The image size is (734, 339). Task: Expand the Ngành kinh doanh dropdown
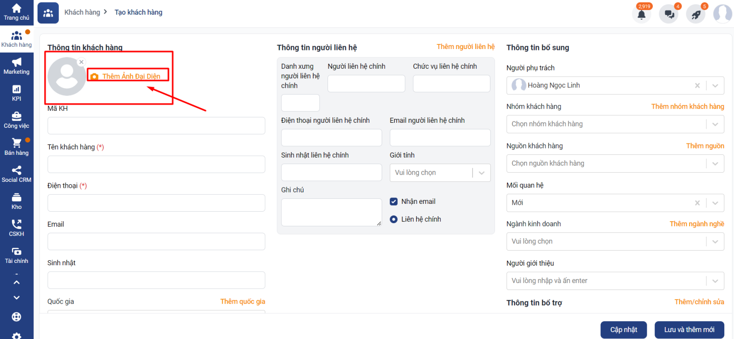[715, 241]
